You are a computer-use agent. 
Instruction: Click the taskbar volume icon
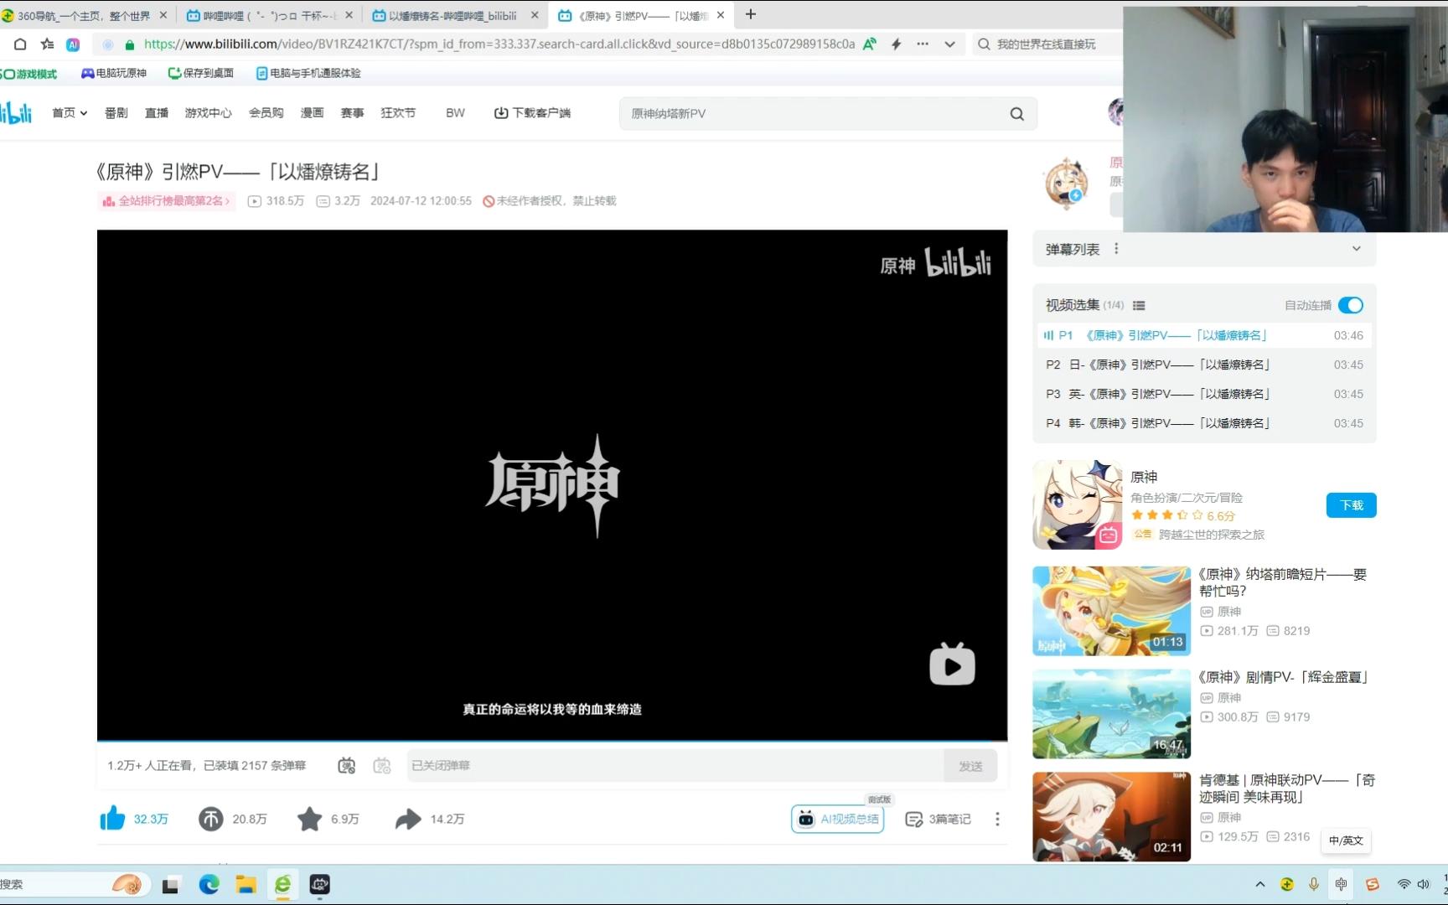(x=1423, y=884)
